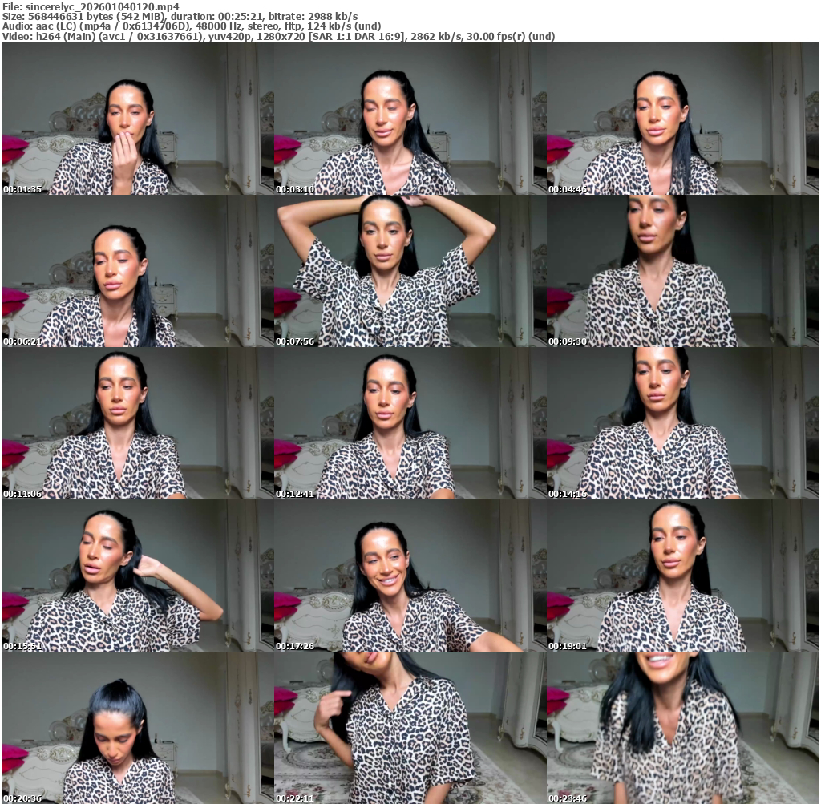Select the thumbnail timestamped 00:03:10
This screenshot has width=821, height=804.
point(410,119)
